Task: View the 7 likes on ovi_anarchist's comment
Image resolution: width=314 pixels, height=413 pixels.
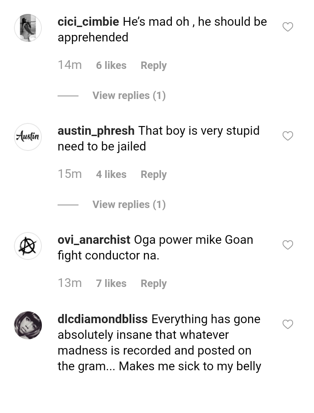Action: coord(111,283)
